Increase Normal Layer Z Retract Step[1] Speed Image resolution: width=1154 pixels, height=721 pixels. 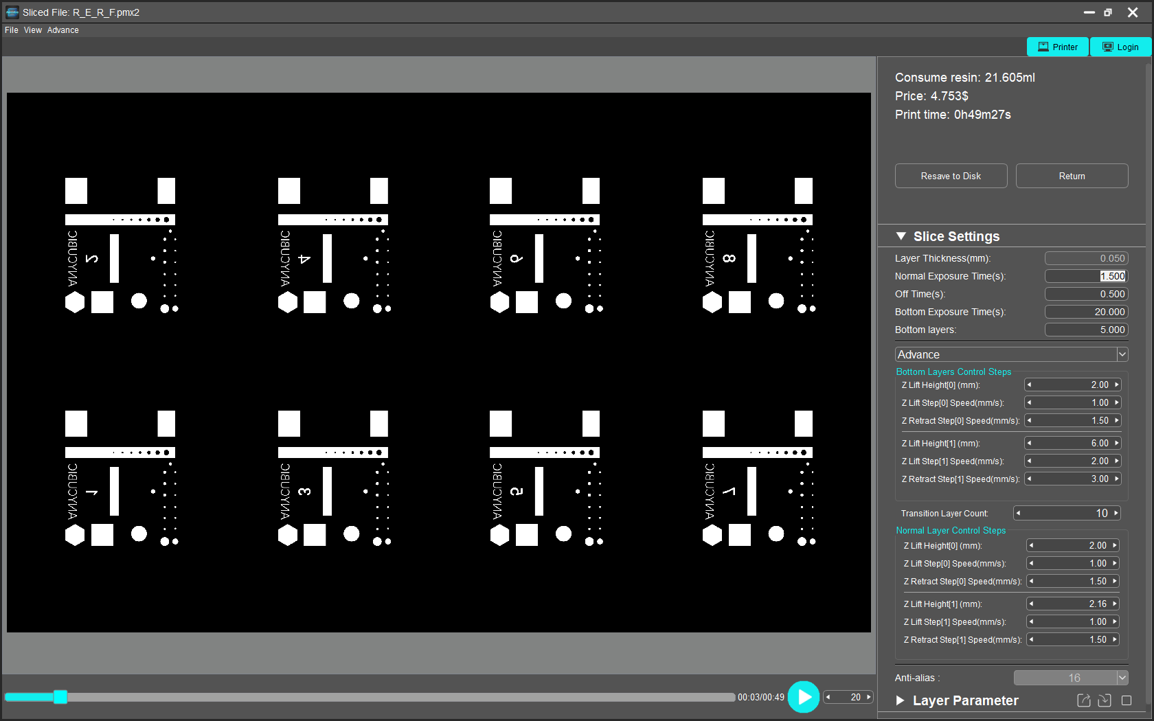click(1115, 639)
